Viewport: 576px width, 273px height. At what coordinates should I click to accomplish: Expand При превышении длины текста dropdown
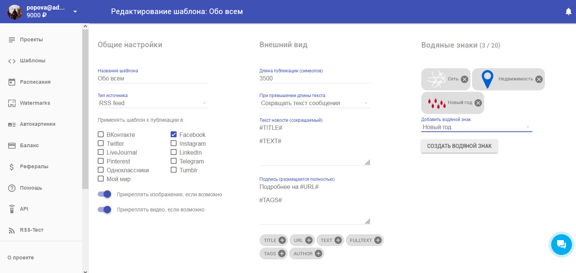point(315,103)
